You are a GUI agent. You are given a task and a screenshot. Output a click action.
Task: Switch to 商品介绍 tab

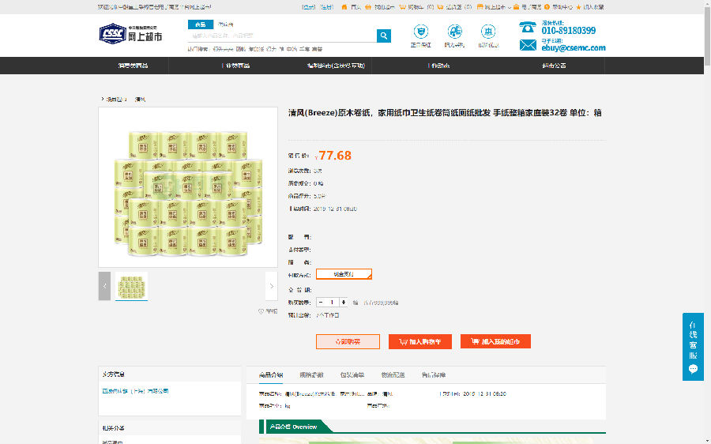click(271, 375)
